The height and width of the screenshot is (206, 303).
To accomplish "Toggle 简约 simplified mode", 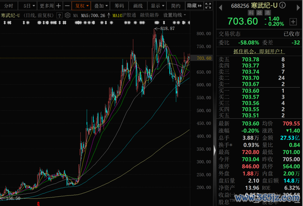I will (175, 6).
